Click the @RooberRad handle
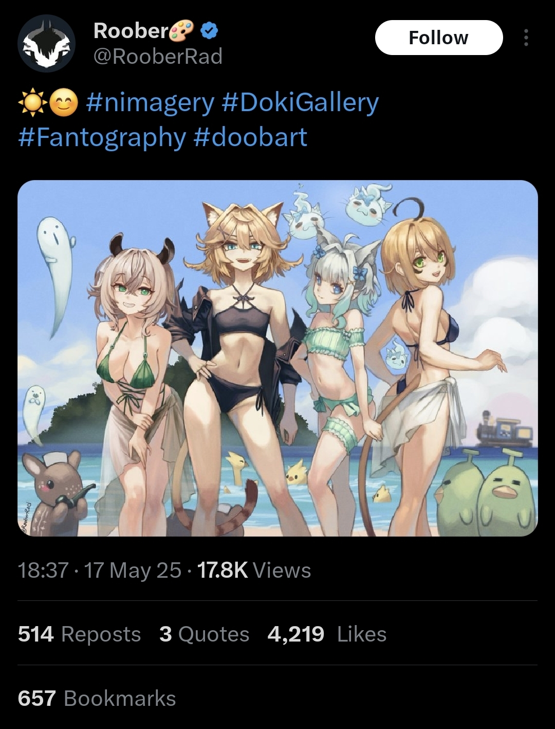The width and height of the screenshot is (555, 729). pyautogui.click(x=158, y=56)
